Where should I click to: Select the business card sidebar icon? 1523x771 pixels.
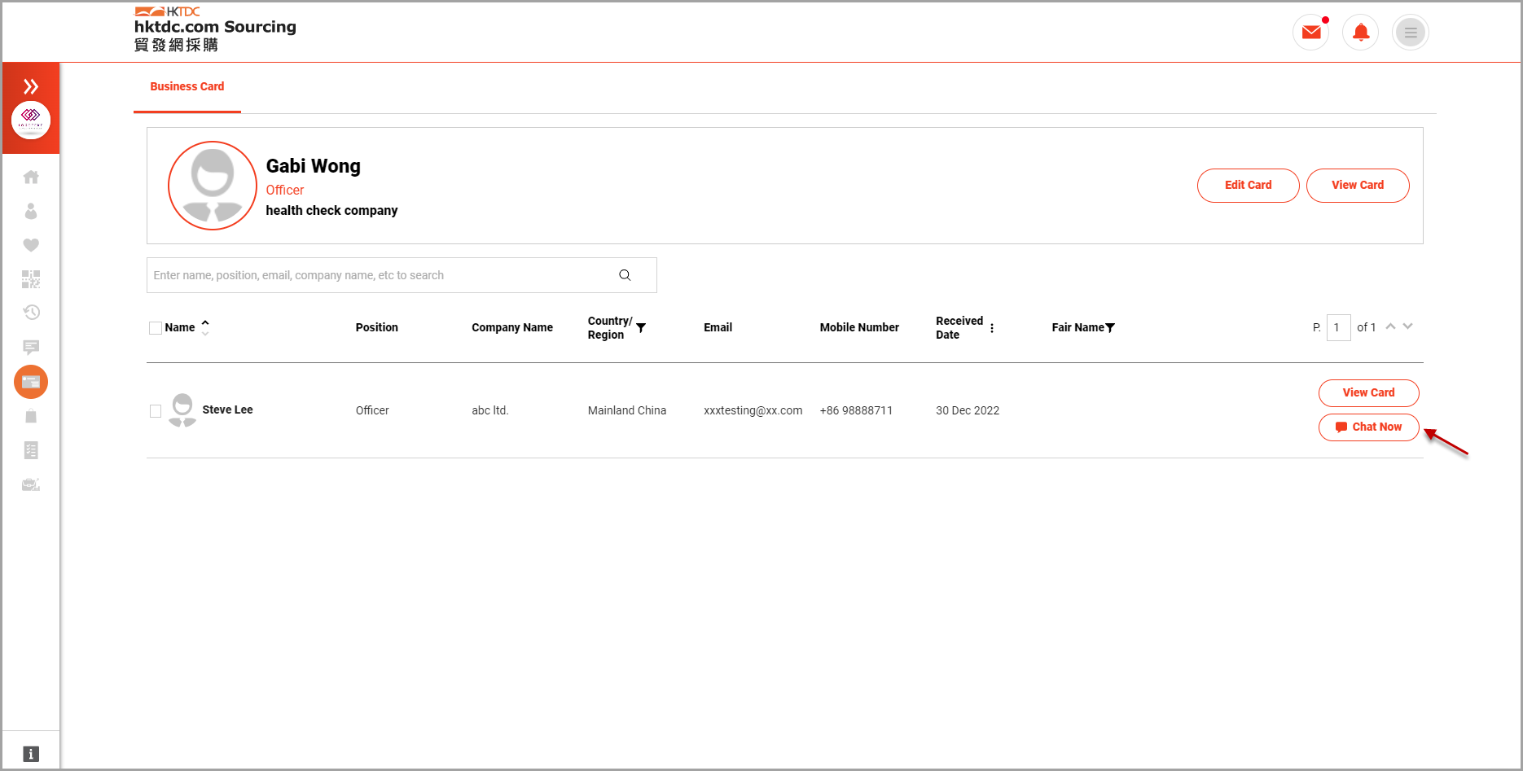coord(31,382)
